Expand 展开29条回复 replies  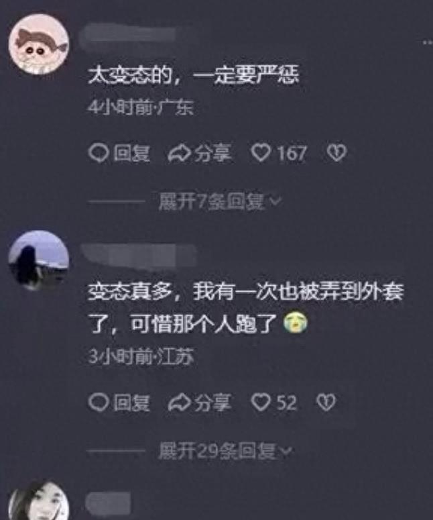[225, 451]
